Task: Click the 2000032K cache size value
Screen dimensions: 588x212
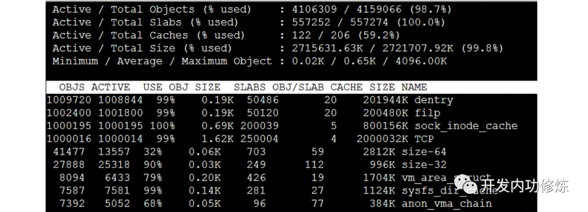Action: tap(382, 139)
